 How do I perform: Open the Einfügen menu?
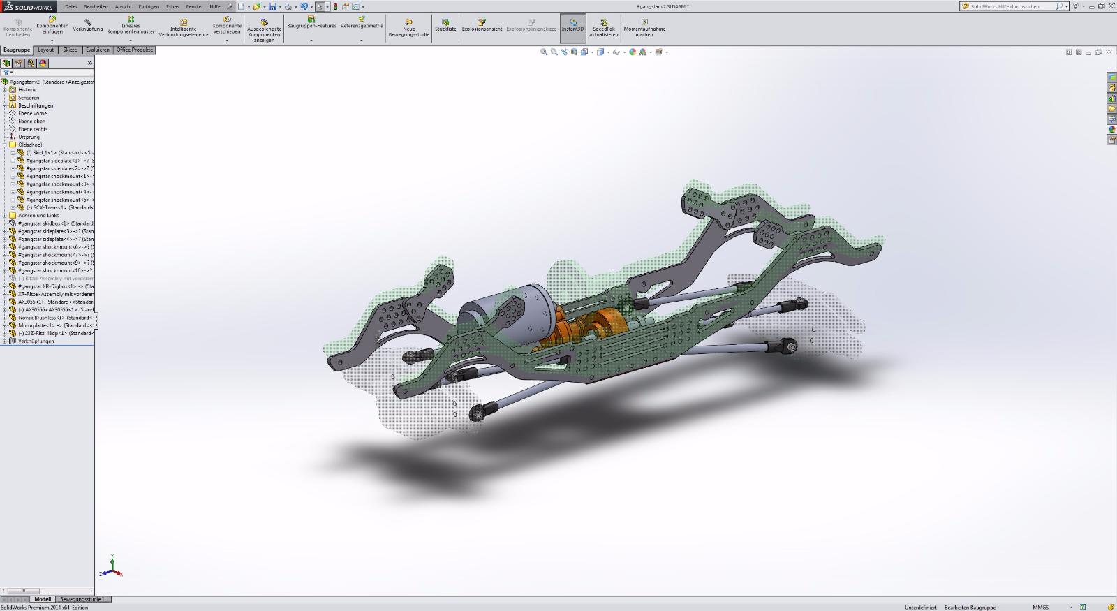click(x=149, y=6)
